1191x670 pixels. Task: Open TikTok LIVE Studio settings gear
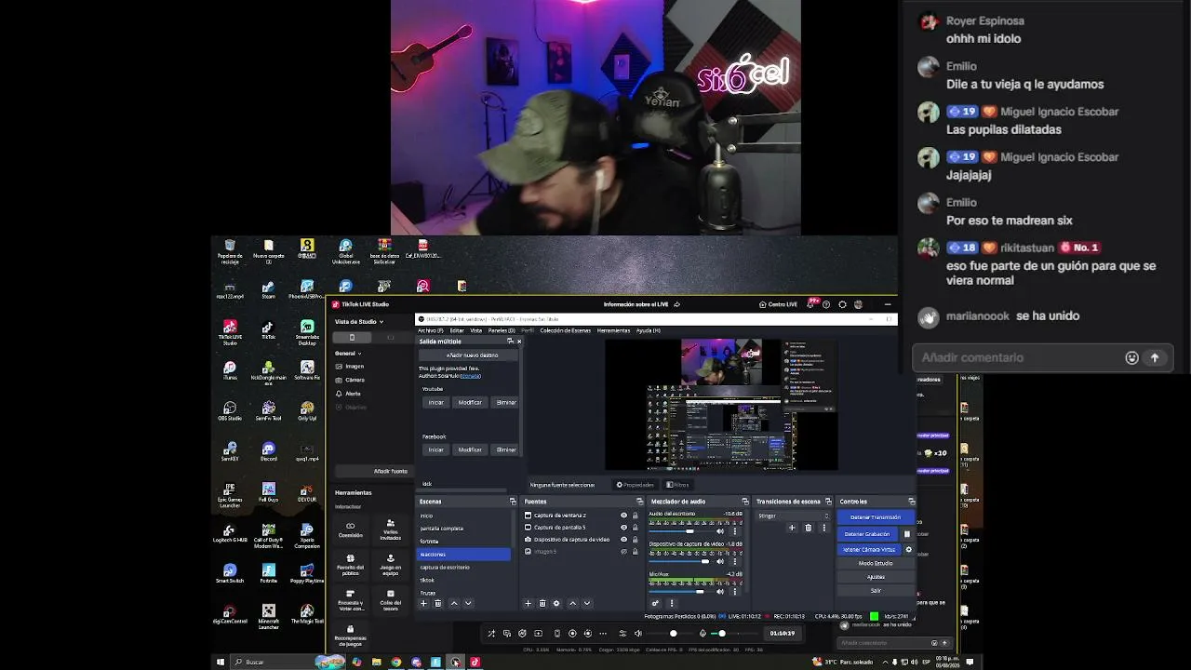pyautogui.click(x=842, y=304)
